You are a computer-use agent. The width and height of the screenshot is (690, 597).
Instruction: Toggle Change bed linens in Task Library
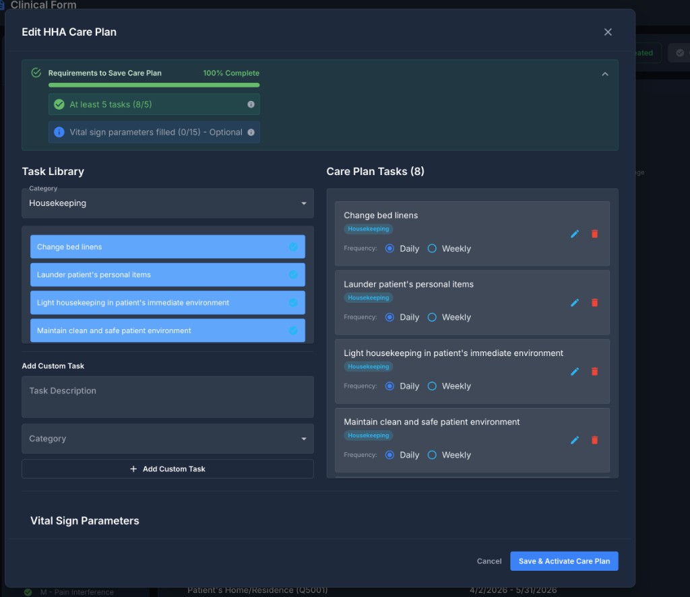tap(168, 246)
